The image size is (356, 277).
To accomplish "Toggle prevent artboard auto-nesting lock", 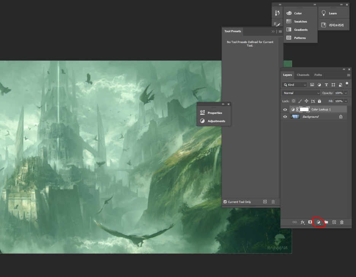I will point(313,101).
